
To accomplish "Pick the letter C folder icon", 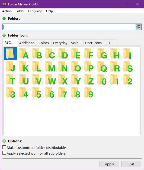I will pyautogui.click(x=50, y=54).
